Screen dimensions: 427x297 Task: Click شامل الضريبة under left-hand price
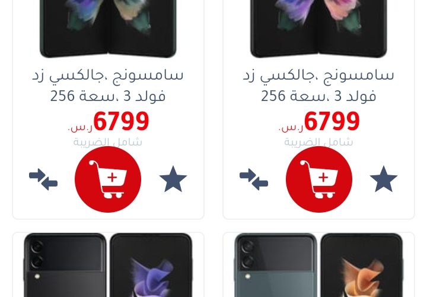pos(107,142)
